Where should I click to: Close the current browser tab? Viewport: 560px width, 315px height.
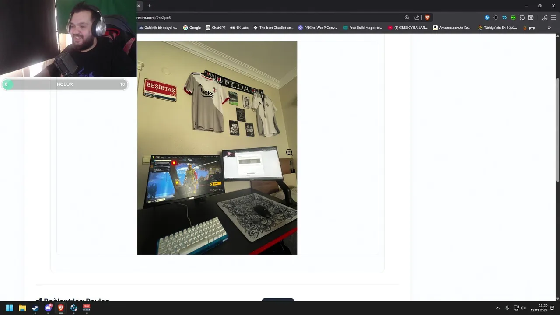pyautogui.click(x=139, y=6)
